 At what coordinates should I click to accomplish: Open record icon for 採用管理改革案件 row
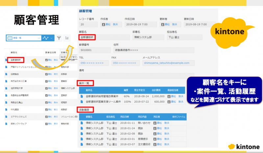(82, 96)
